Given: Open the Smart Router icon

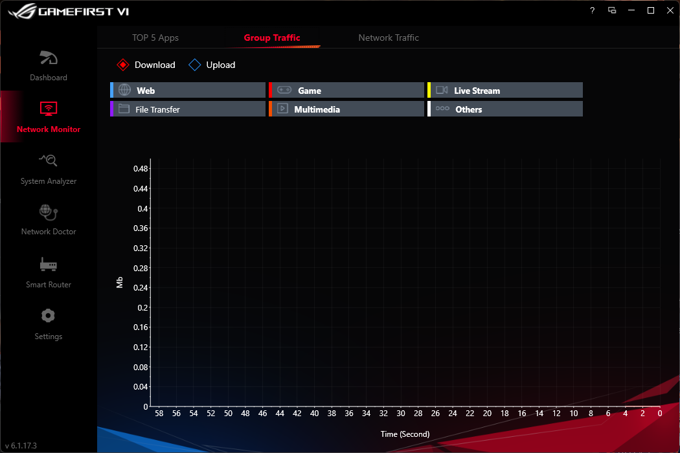Looking at the screenshot, I should (x=48, y=265).
